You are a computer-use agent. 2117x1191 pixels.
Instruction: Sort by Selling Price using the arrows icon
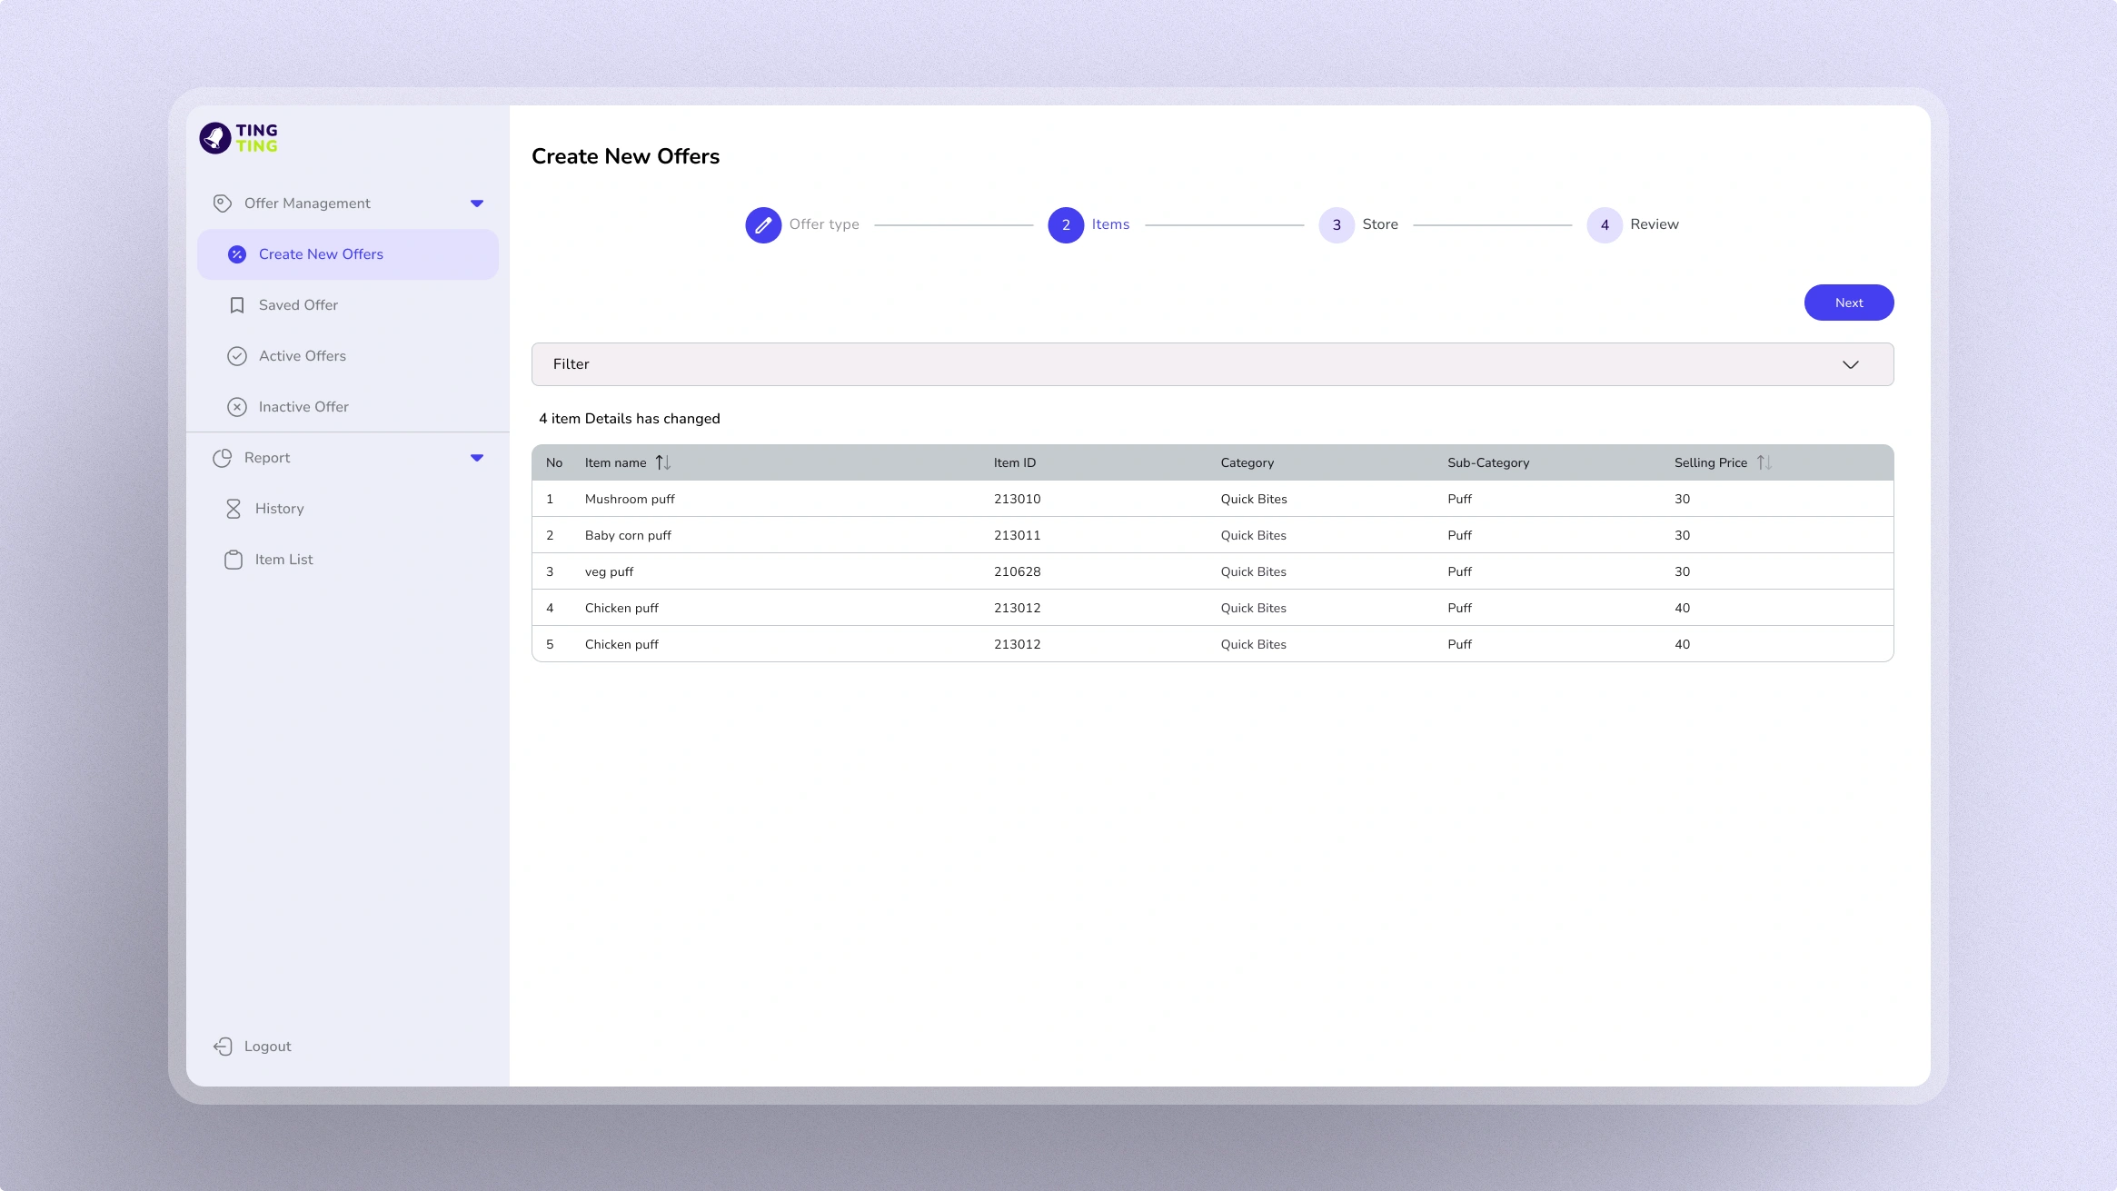tap(1764, 462)
